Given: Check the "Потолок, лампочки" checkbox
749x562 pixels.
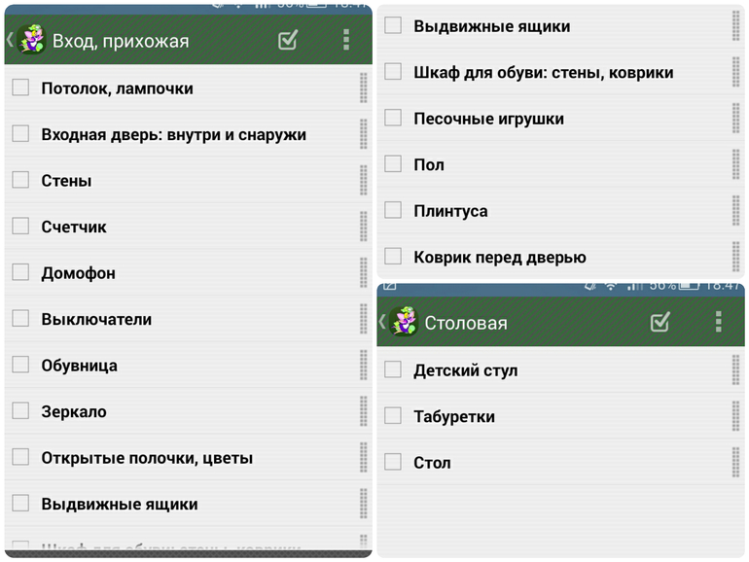Looking at the screenshot, I should coord(20,88).
